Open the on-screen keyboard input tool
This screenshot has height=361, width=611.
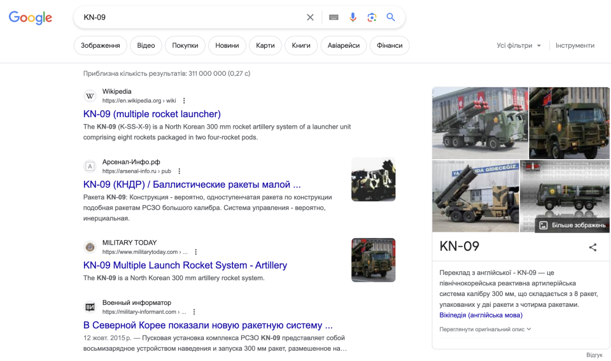pyautogui.click(x=334, y=17)
